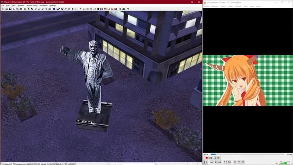The width and height of the screenshot is (293, 165).
Task: Click the red dashed border tool icon
Action: point(112,9)
